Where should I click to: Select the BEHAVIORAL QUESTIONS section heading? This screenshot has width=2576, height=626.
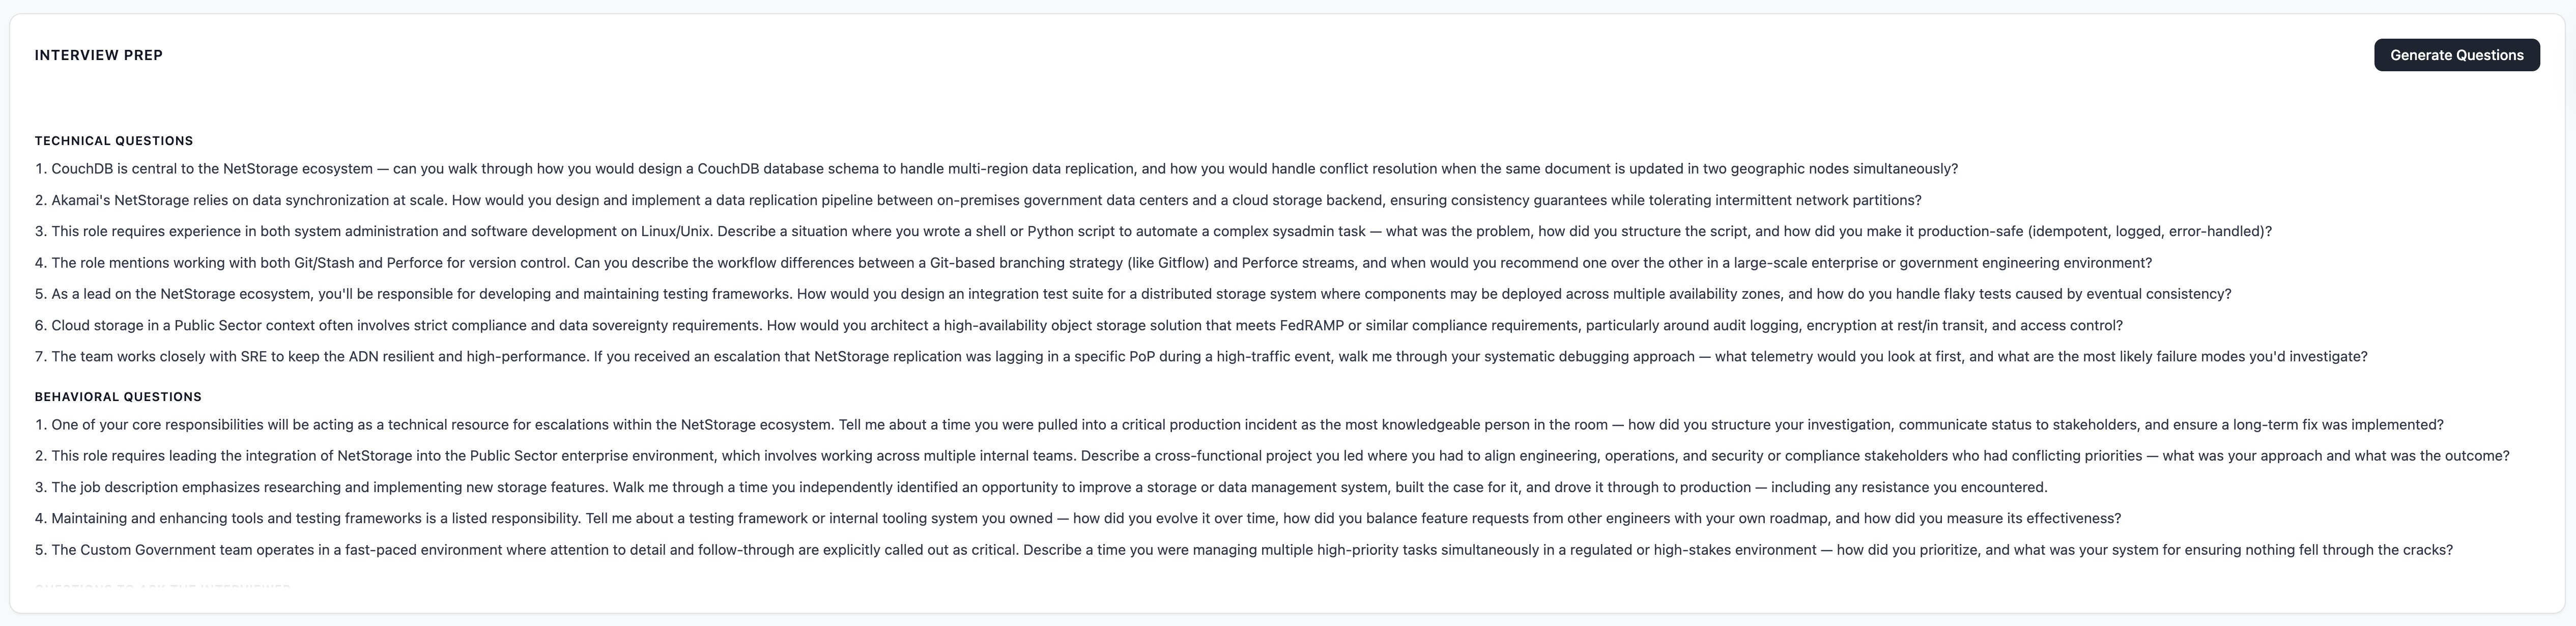click(118, 397)
